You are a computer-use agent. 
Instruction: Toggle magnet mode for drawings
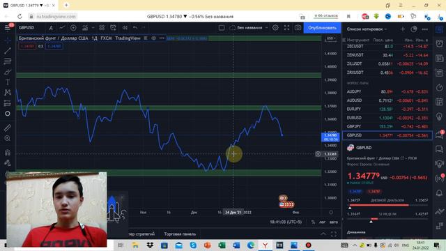click(x=8, y=152)
